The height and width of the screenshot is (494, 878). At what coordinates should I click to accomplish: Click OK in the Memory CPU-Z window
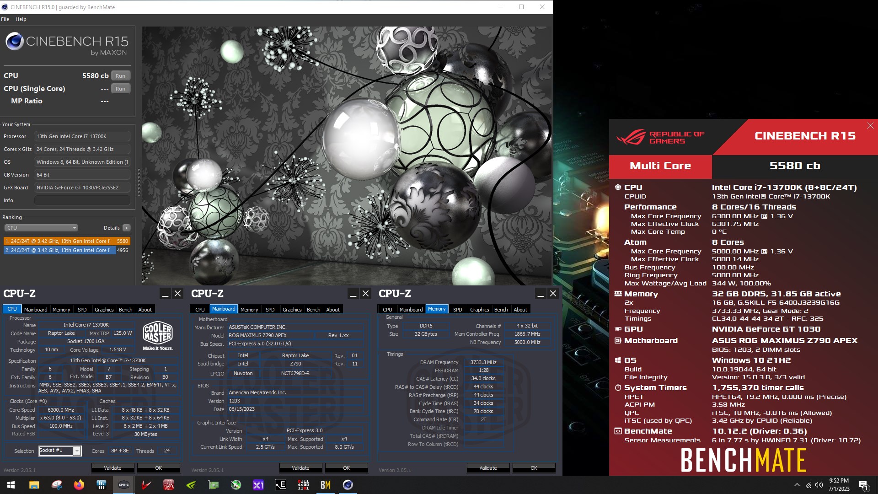(x=534, y=468)
